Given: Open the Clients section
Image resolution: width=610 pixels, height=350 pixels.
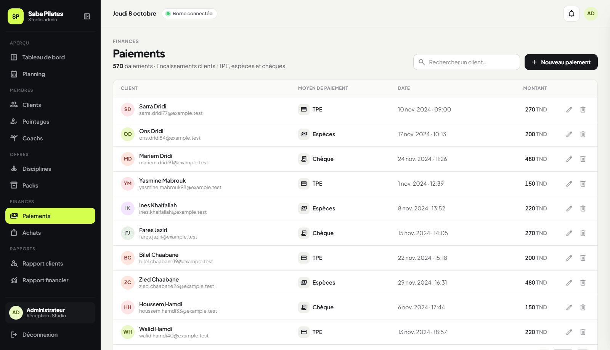Looking at the screenshot, I should [x=50, y=105].
